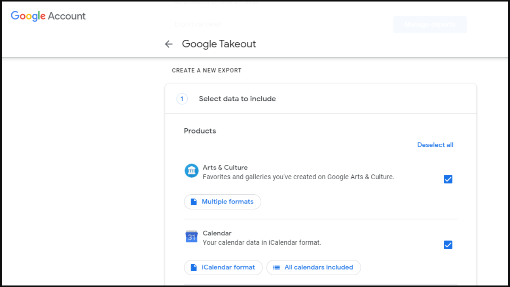The height and width of the screenshot is (287, 510).
Task: Click the step 1 circle icon
Action: [x=182, y=99]
